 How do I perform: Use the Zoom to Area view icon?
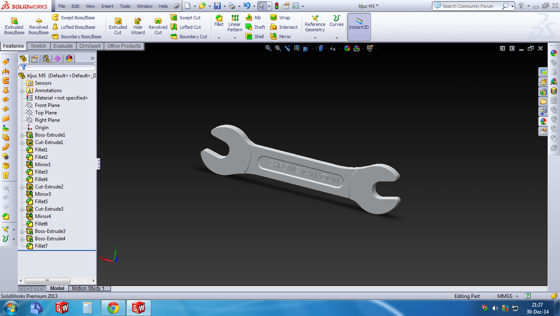coord(278,48)
